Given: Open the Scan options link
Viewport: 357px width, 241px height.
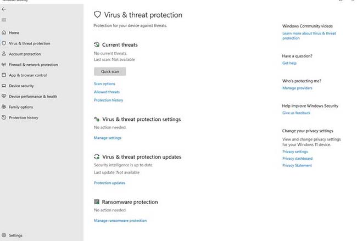Looking at the screenshot, I should pos(104,83).
